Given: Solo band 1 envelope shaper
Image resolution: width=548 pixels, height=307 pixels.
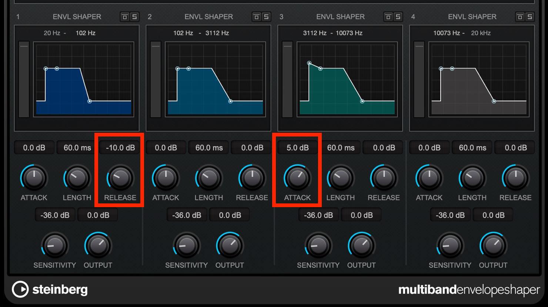Looking at the screenshot, I should (134, 17).
